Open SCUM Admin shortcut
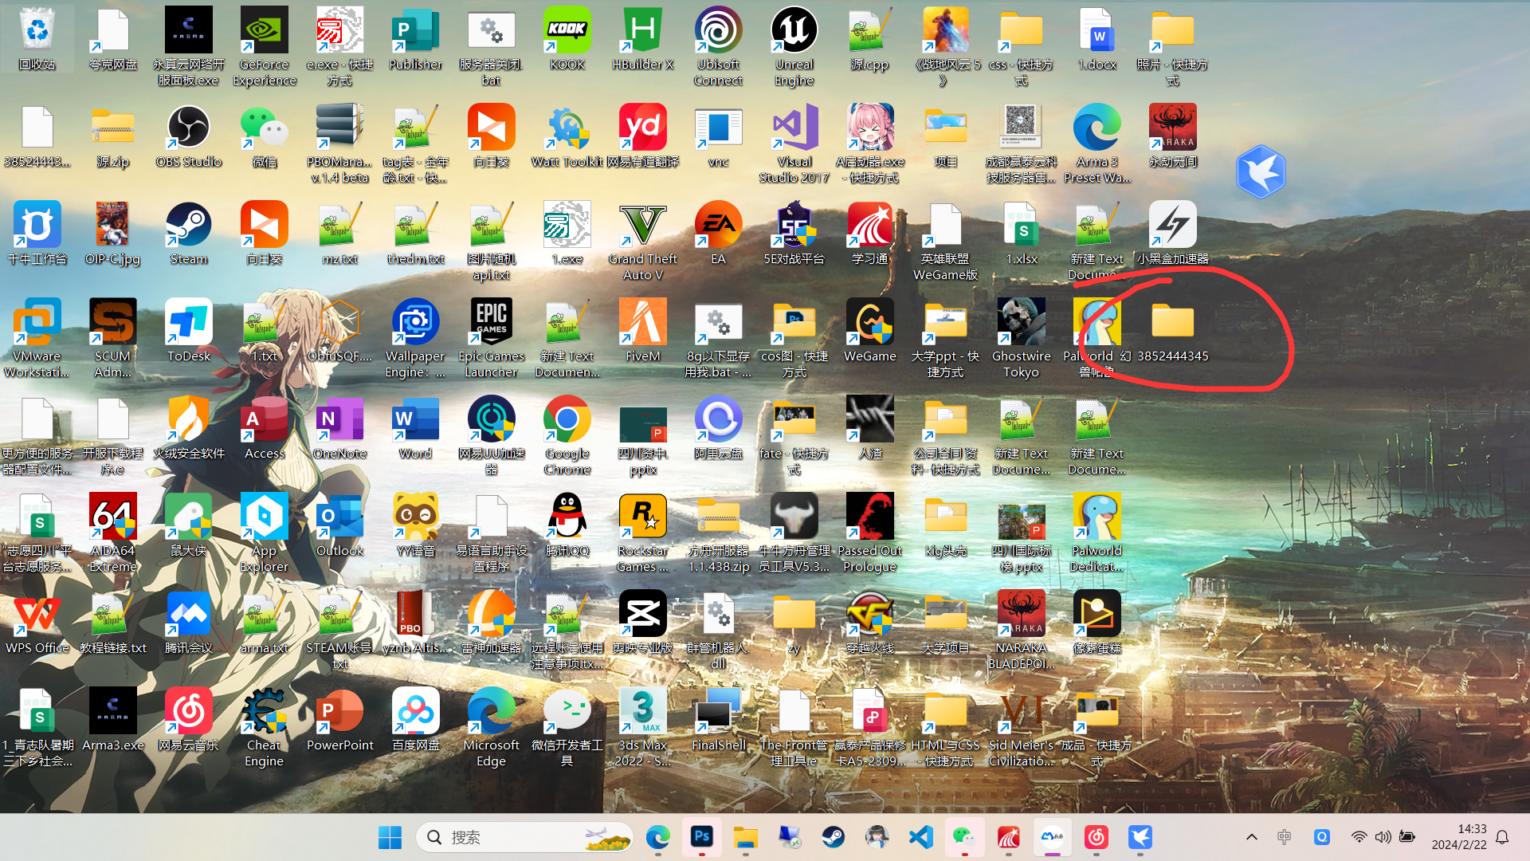 pos(112,338)
